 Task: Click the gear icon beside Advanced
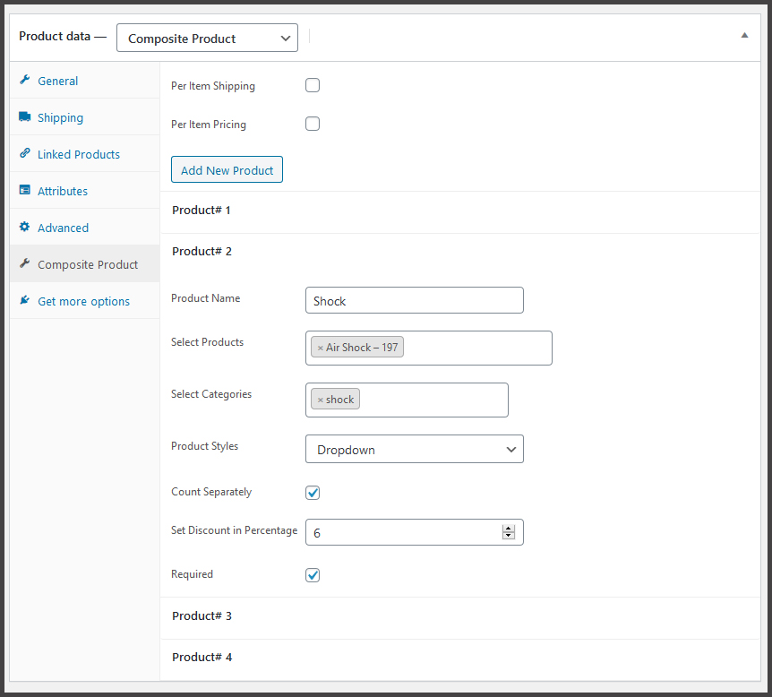pyautogui.click(x=24, y=228)
